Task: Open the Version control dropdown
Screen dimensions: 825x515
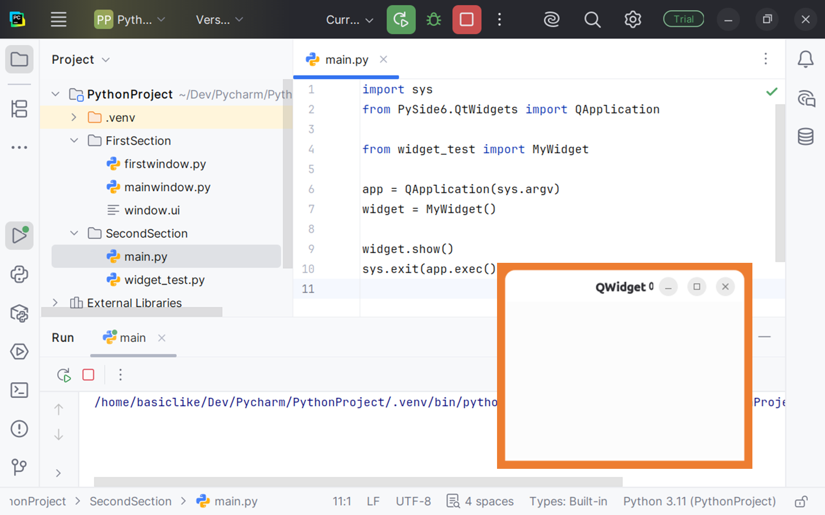Action: click(x=219, y=20)
